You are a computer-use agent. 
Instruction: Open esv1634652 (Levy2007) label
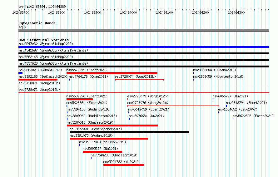(238, 109)
